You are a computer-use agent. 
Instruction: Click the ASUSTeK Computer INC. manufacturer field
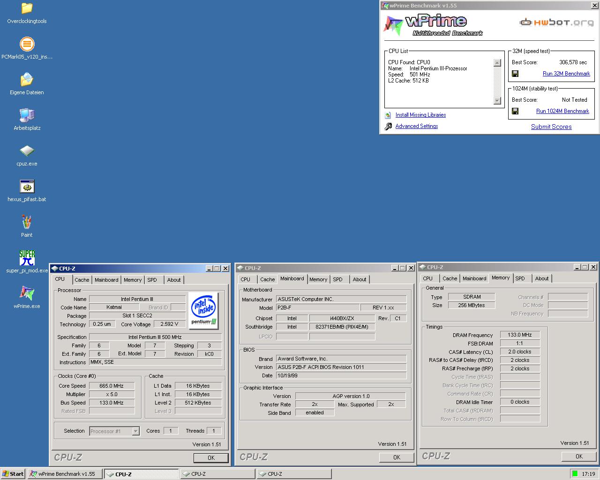341,299
